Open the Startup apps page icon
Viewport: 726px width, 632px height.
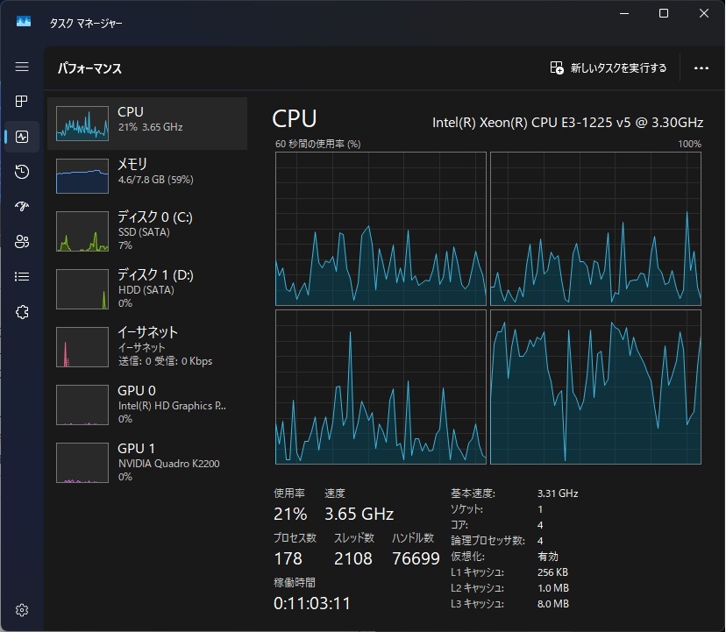[x=22, y=207]
